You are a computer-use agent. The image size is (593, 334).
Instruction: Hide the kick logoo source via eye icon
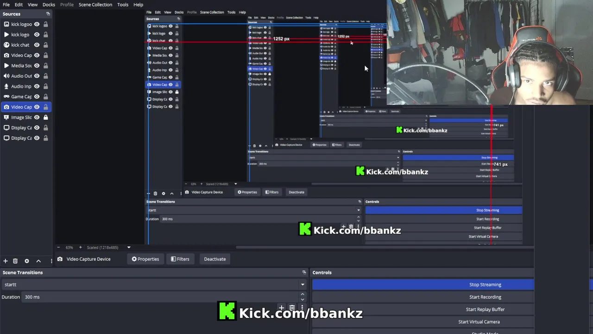37,24
